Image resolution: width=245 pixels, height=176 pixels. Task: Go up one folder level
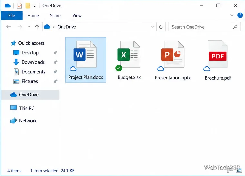coord(37,27)
